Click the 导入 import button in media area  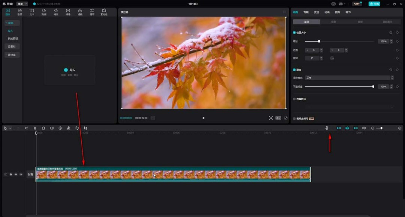pyautogui.click(x=70, y=70)
